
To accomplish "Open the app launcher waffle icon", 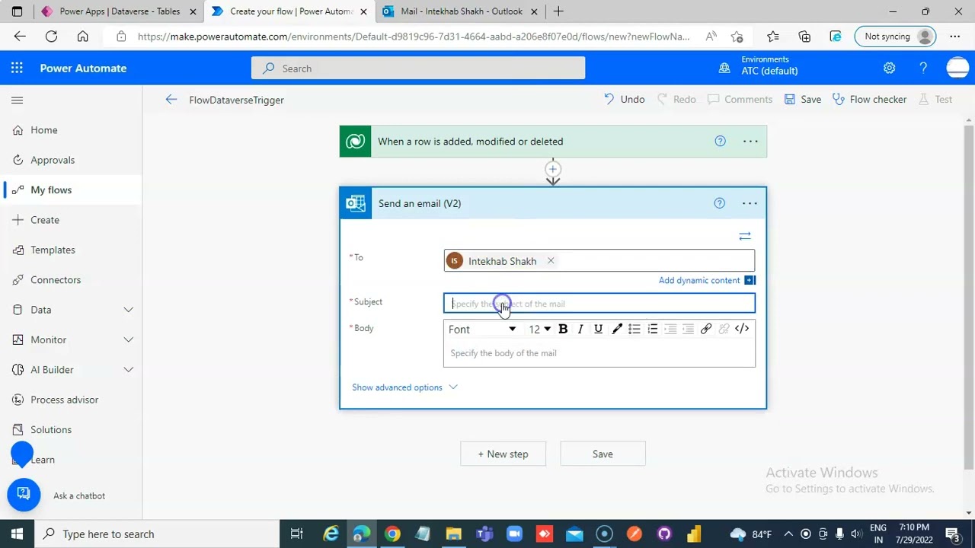I will 17,68.
